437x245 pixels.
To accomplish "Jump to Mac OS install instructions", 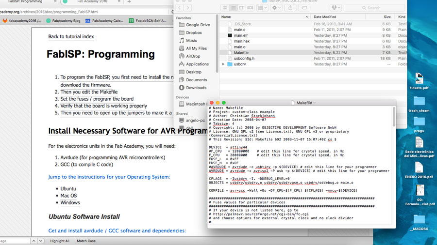I will tap(68, 196).
